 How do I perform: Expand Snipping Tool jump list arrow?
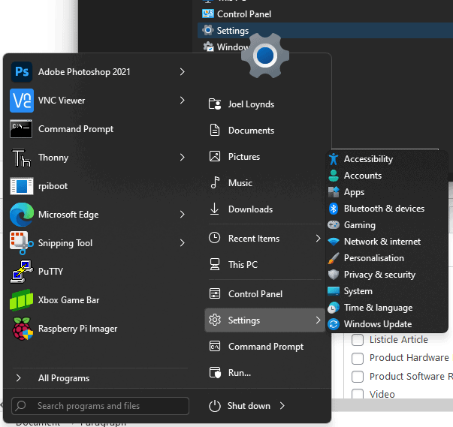pos(182,243)
